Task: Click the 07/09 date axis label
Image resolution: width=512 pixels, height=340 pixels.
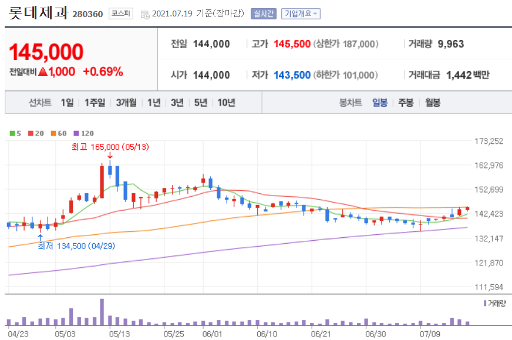Action: pyautogui.click(x=430, y=334)
